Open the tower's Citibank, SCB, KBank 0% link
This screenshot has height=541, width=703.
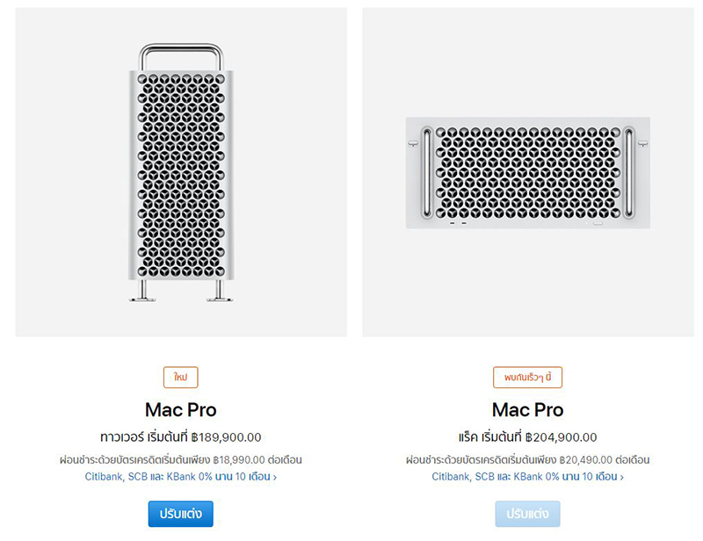176,477
